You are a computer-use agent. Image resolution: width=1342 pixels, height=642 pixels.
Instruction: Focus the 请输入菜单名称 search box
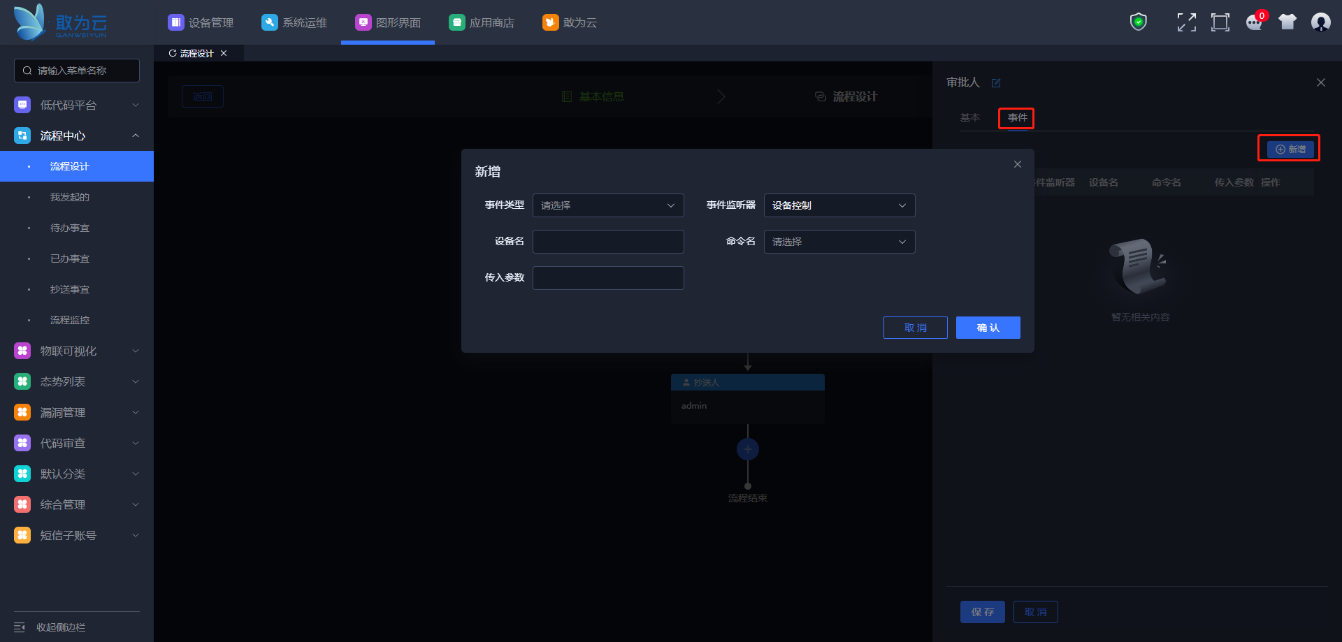[77, 71]
